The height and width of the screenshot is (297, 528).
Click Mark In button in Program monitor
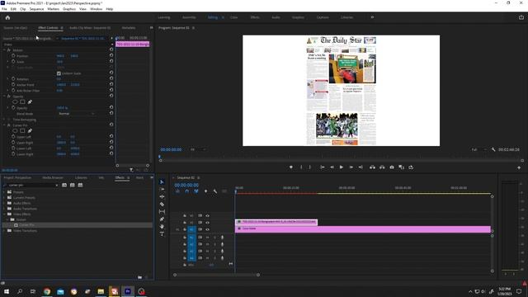(301, 167)
